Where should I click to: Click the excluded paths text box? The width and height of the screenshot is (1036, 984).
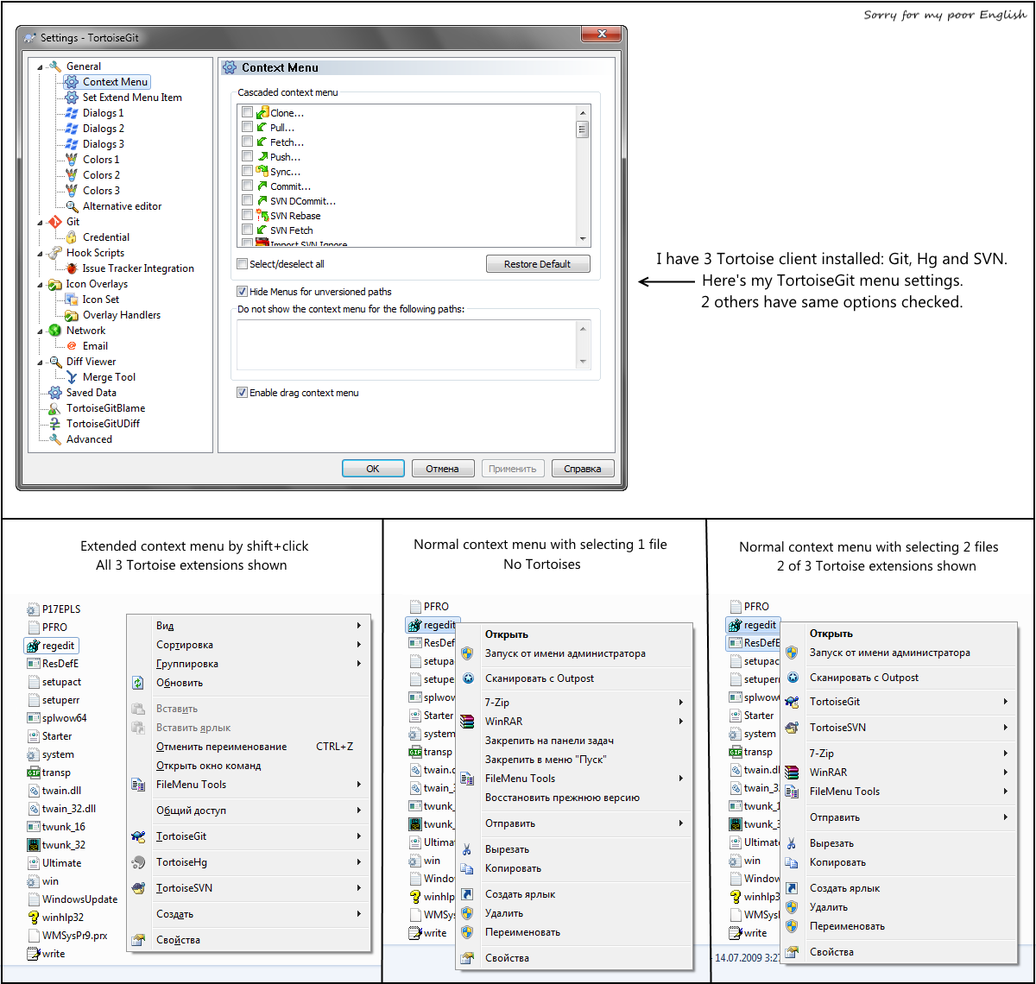(407, 345)
